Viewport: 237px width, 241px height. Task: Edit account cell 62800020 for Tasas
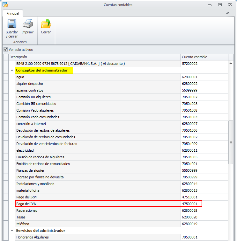[x=204, y=217]
